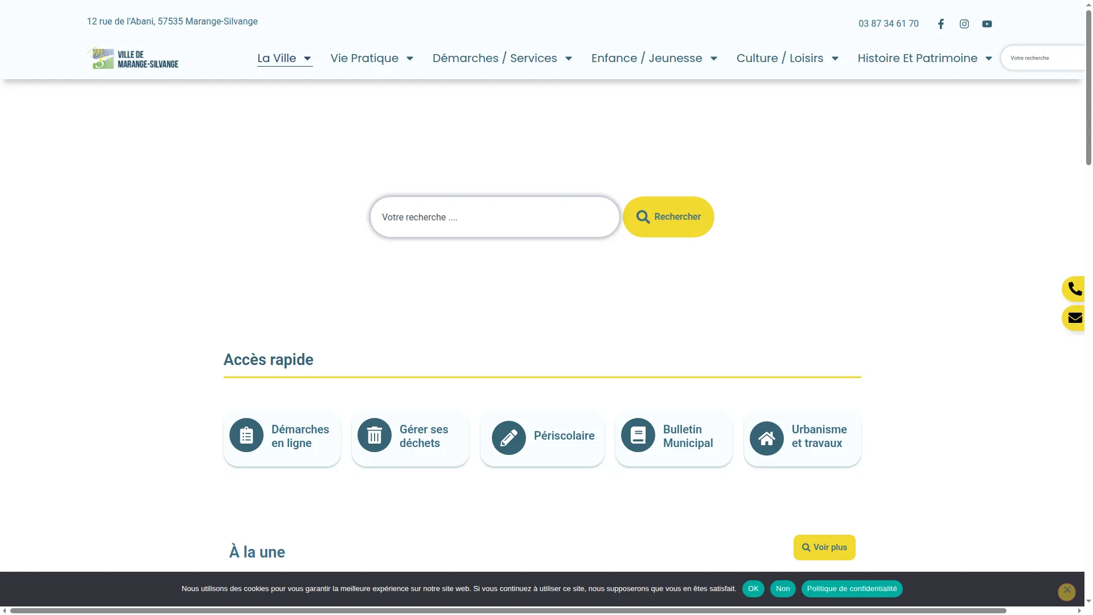Click the trash can icon for déchets
The image size is (1093, 615).
[375, 436]
